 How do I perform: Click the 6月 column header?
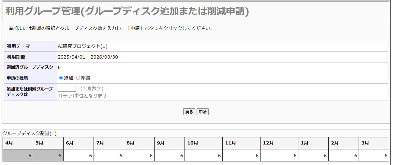click(x=79, y=143)
